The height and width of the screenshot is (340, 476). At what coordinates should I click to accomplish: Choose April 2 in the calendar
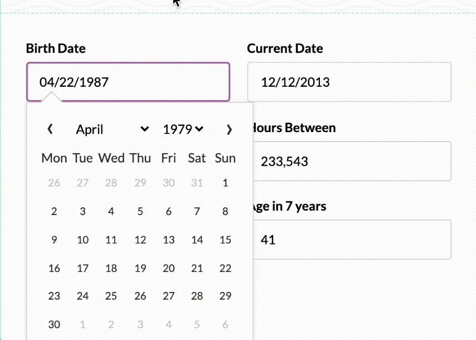(54, 211)
